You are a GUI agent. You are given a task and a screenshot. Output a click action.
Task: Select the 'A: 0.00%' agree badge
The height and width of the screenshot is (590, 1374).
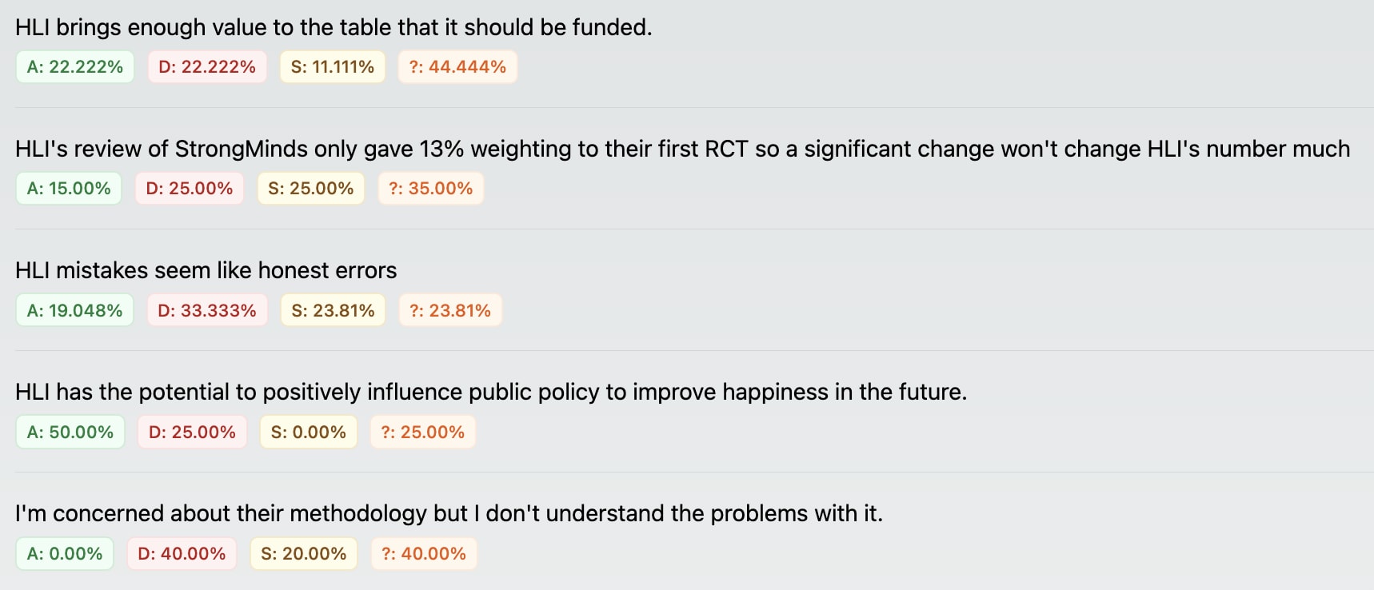pos(65,553)
